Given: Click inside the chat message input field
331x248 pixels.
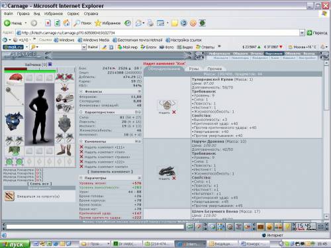Looking at the screenshot, I should 95,227.
